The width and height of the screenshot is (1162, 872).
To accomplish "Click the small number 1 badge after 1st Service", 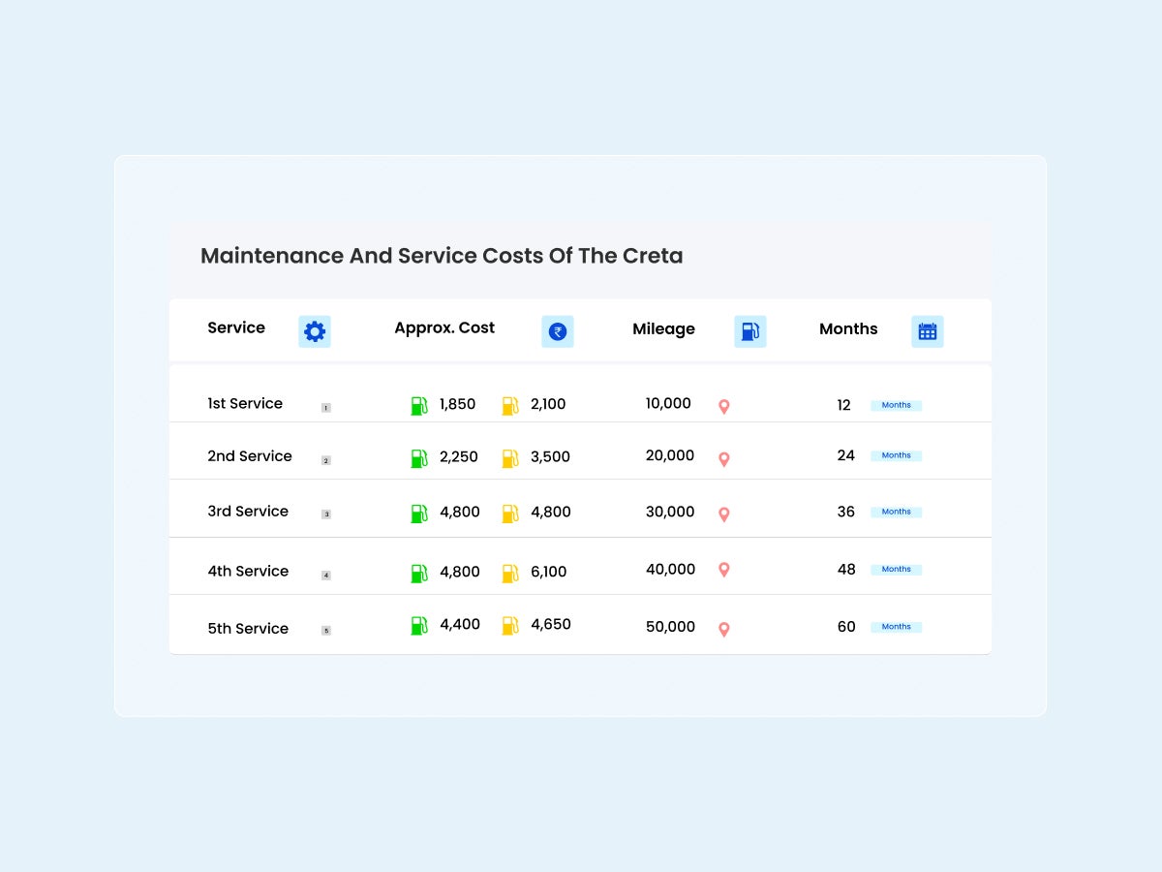I will (x=326, y=408).
